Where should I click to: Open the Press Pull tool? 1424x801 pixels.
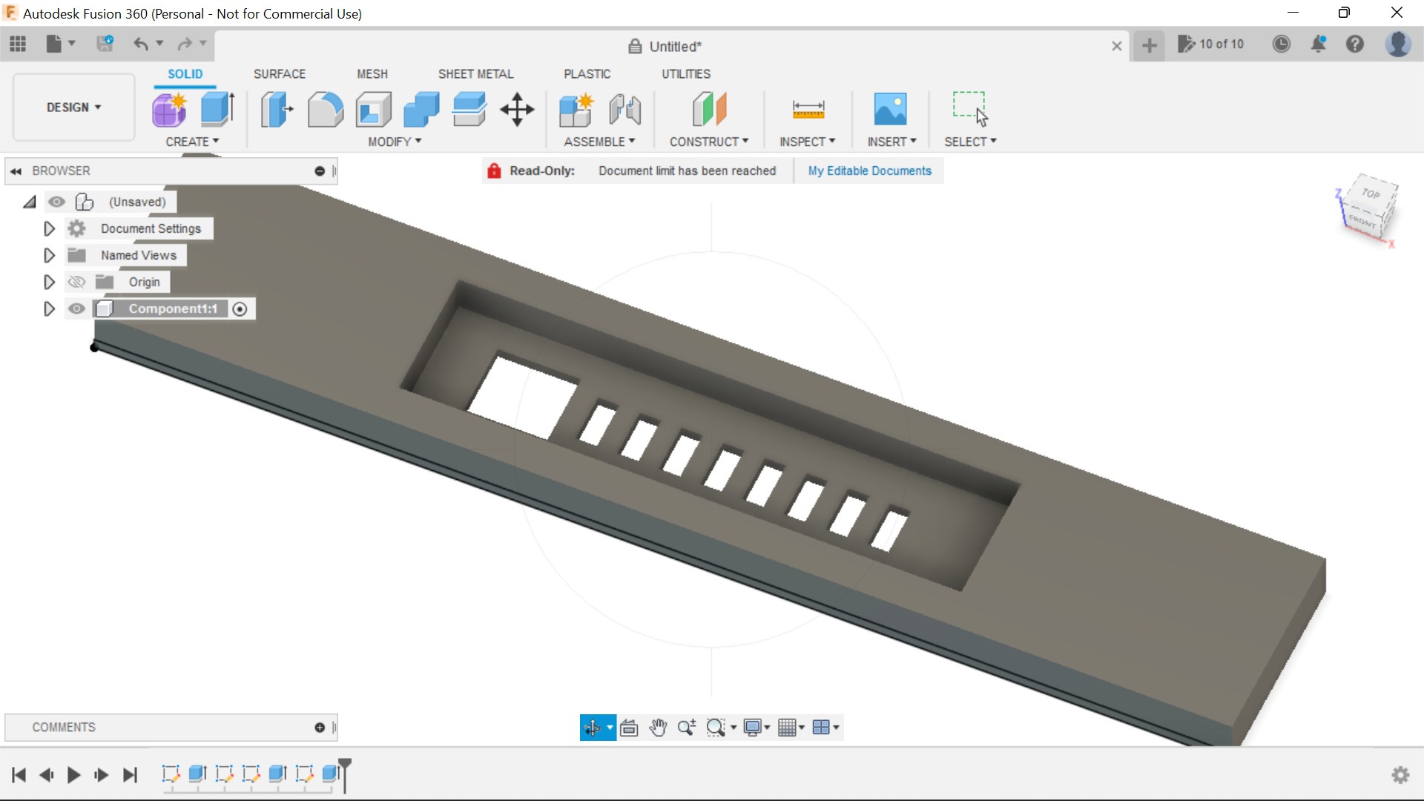(x=276, y=109)
